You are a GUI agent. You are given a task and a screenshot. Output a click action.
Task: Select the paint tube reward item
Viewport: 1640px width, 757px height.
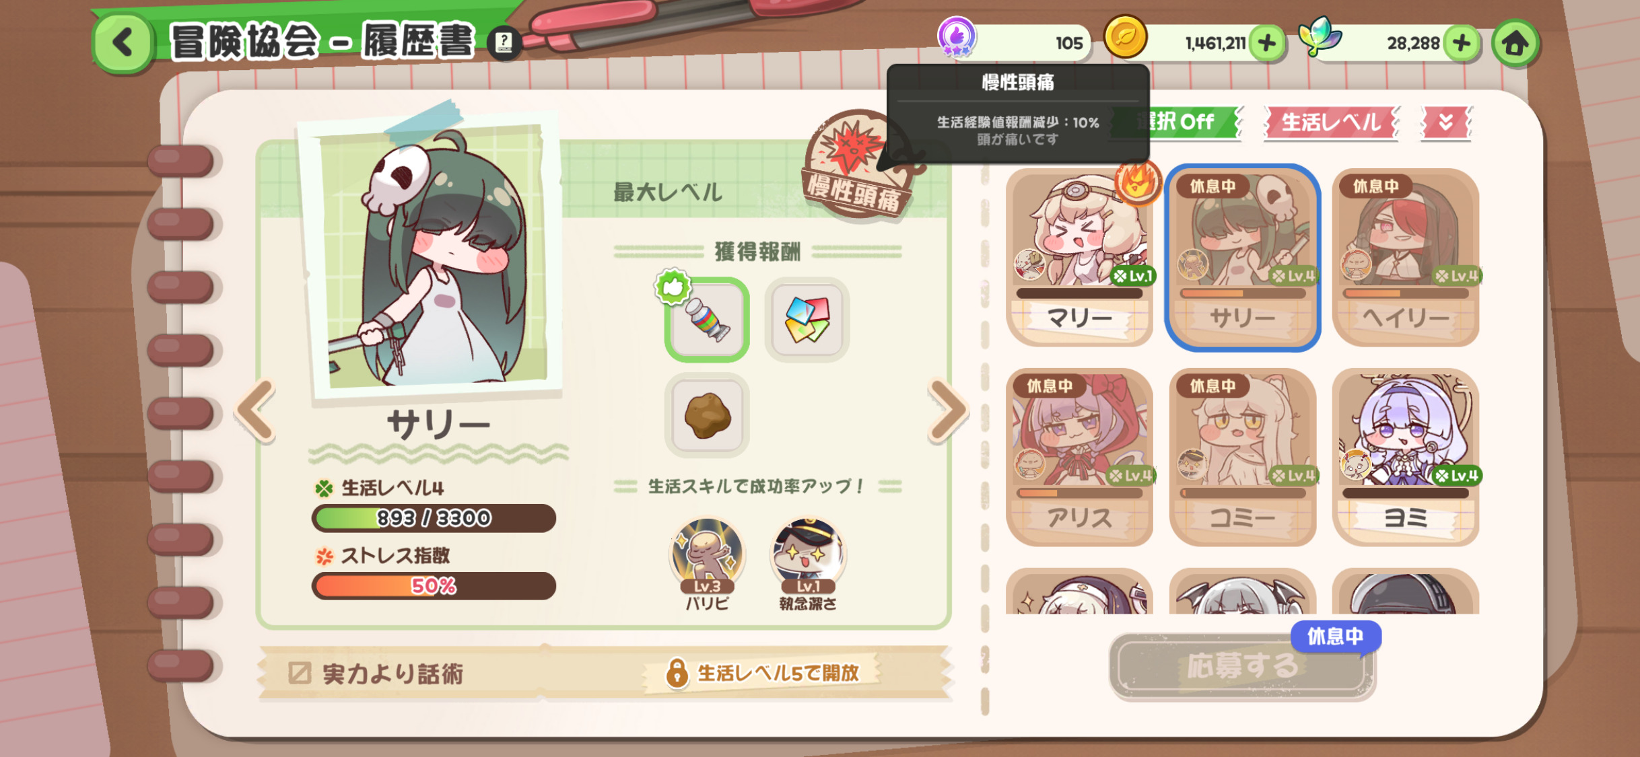[x=706, y=320]
